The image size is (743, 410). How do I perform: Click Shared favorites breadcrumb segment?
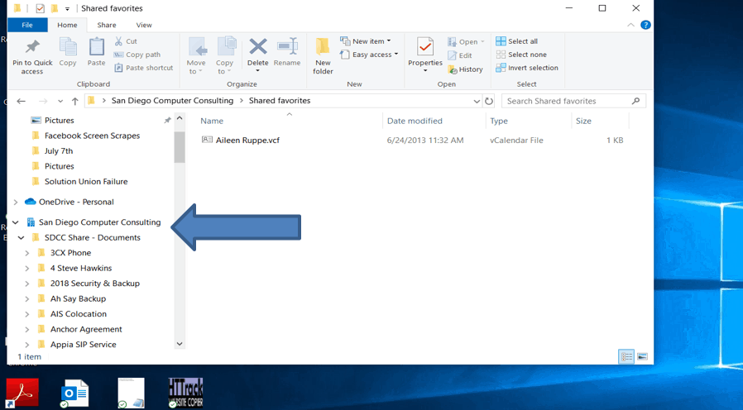pos(280,100)
